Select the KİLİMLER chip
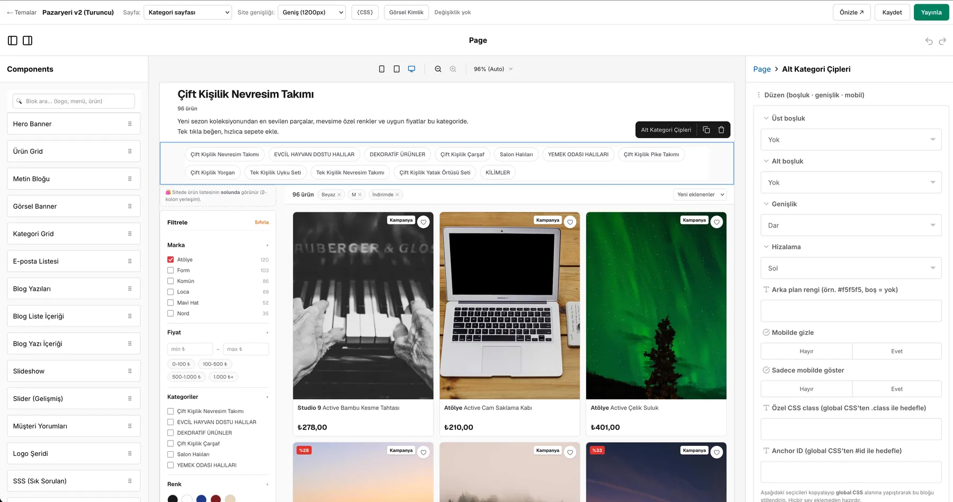 498,173
